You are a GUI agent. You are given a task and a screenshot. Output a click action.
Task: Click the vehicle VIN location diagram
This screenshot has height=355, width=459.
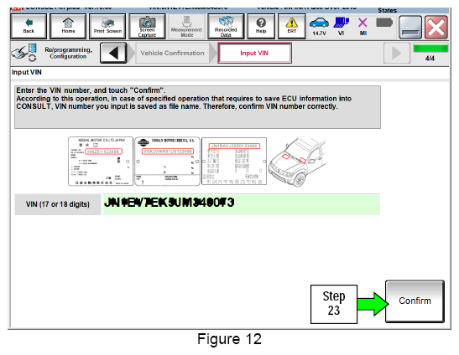(x=296, y=162)
